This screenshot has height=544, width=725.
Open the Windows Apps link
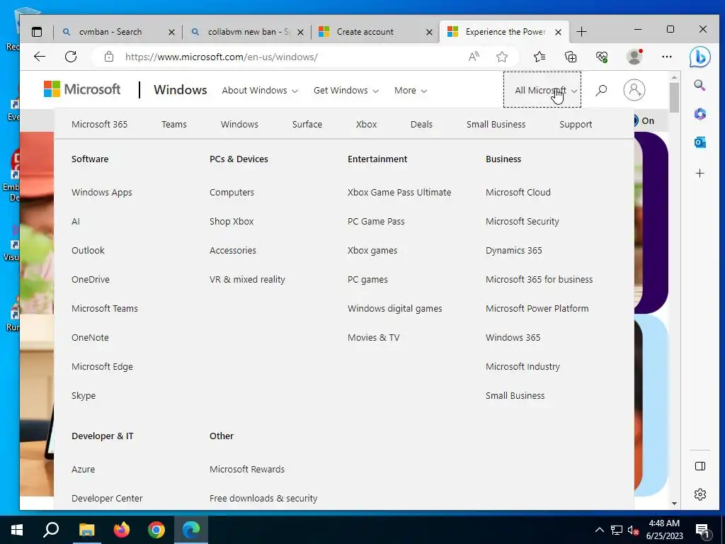click(102, 193)
